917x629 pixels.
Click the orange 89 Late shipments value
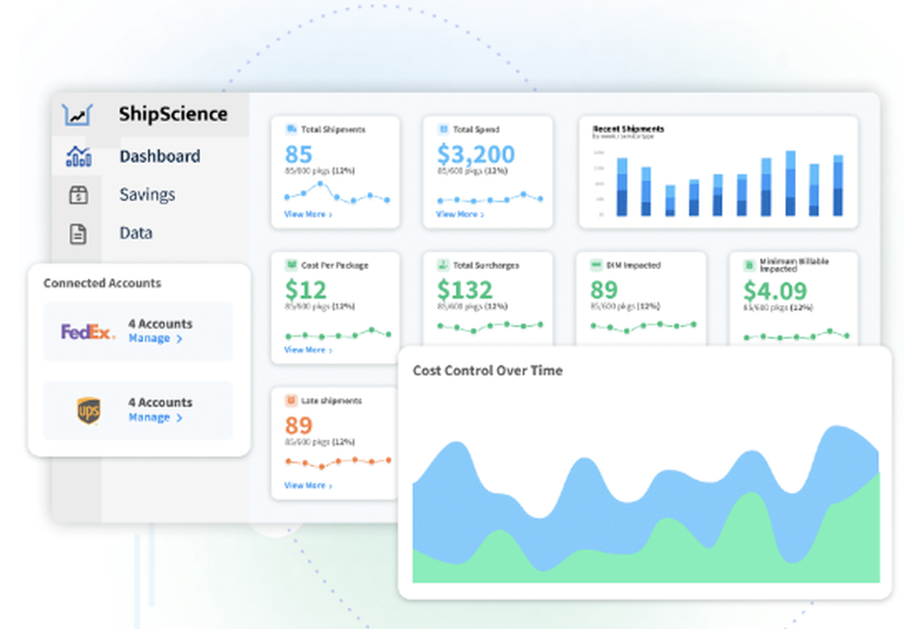tap(299, 425)
